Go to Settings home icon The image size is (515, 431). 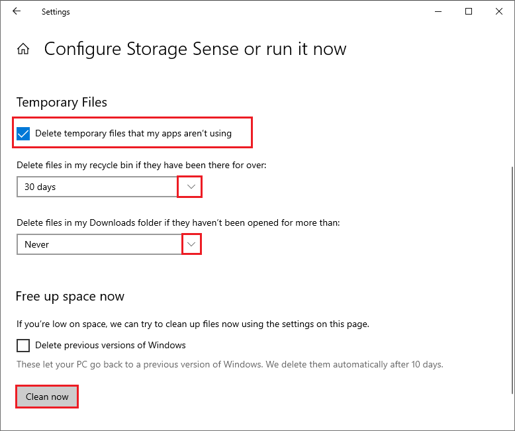coord(23,49)
